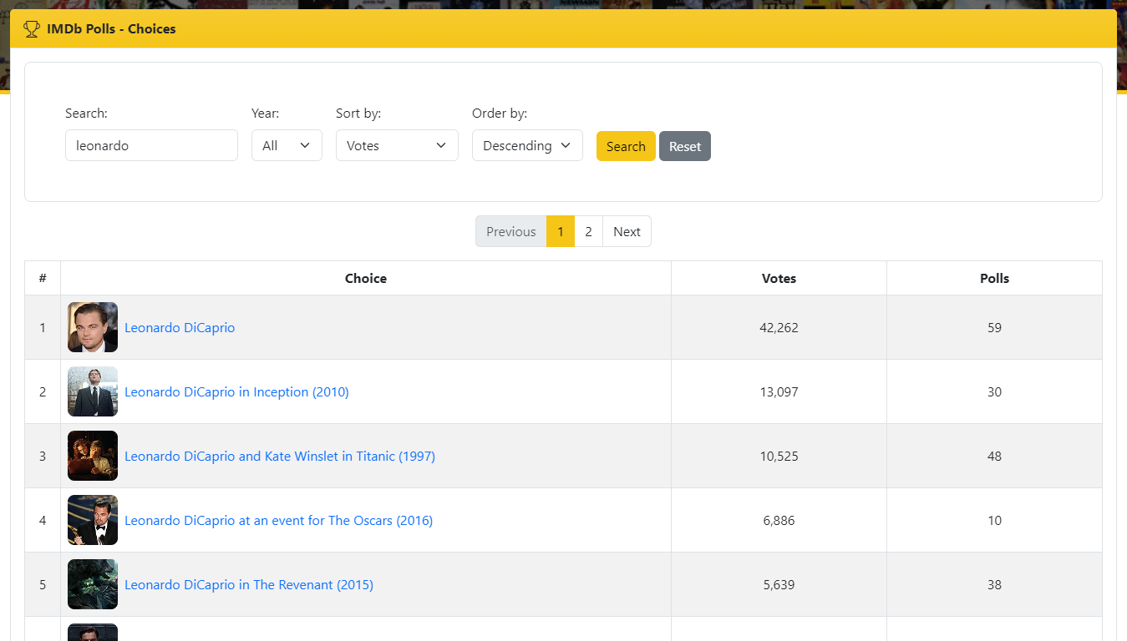Focus the search field containing leonardo
This screenshot has width=1127, height=641.
click(x=151, y=145)
